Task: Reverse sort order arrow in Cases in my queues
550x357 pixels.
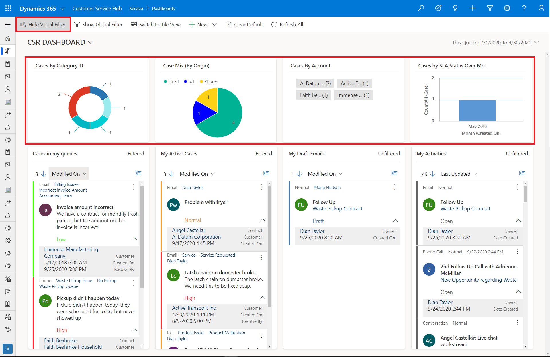Action: [x=44, y=174]
